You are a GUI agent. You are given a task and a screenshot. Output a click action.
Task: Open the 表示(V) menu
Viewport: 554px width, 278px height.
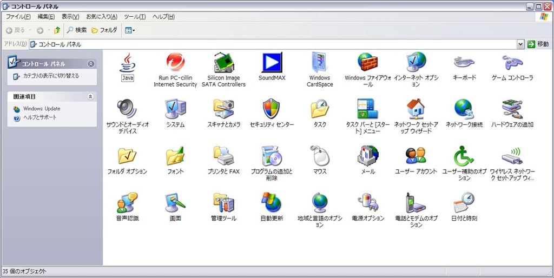pos(70,17)
